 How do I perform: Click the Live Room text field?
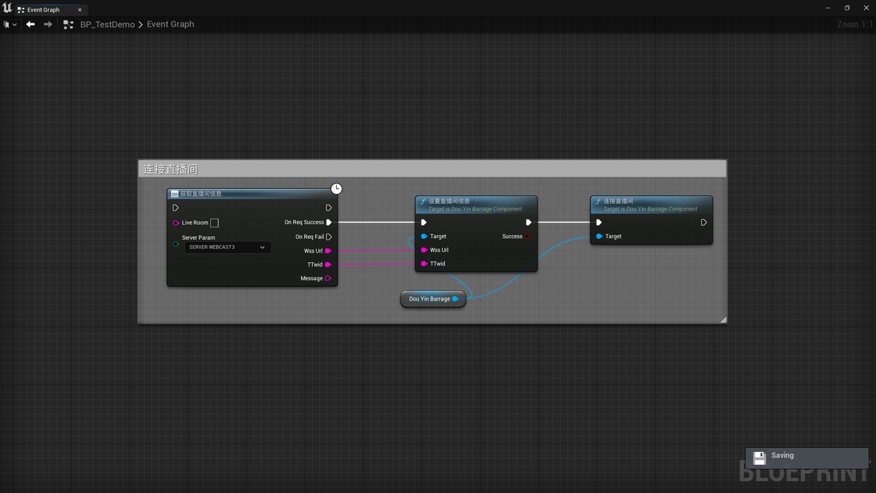point(214,223)
